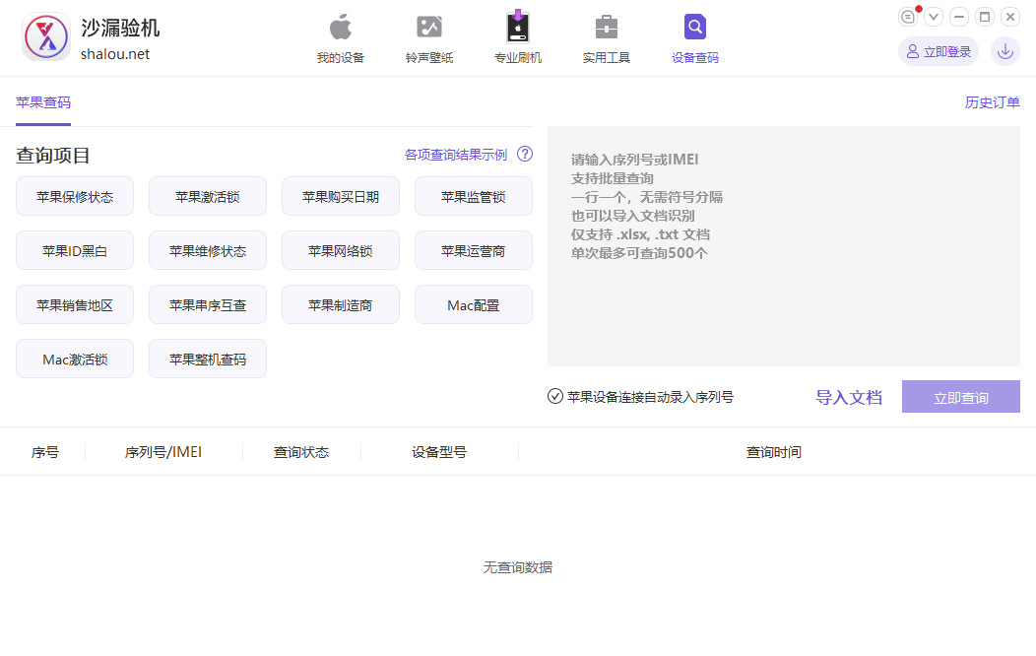1036x656 pixels.
Task: Click the download manager arrow icon
Action: point(1004,51)
